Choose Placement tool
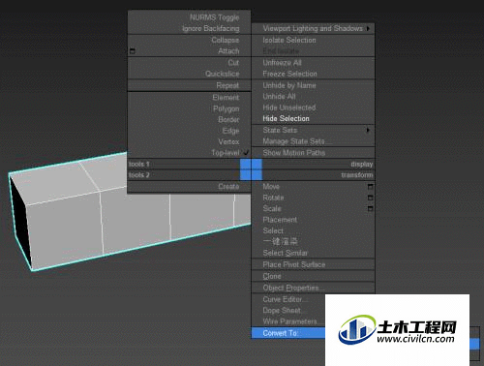Screen dimensions: 484x366 pyautogui.click(x=280, y=220)
